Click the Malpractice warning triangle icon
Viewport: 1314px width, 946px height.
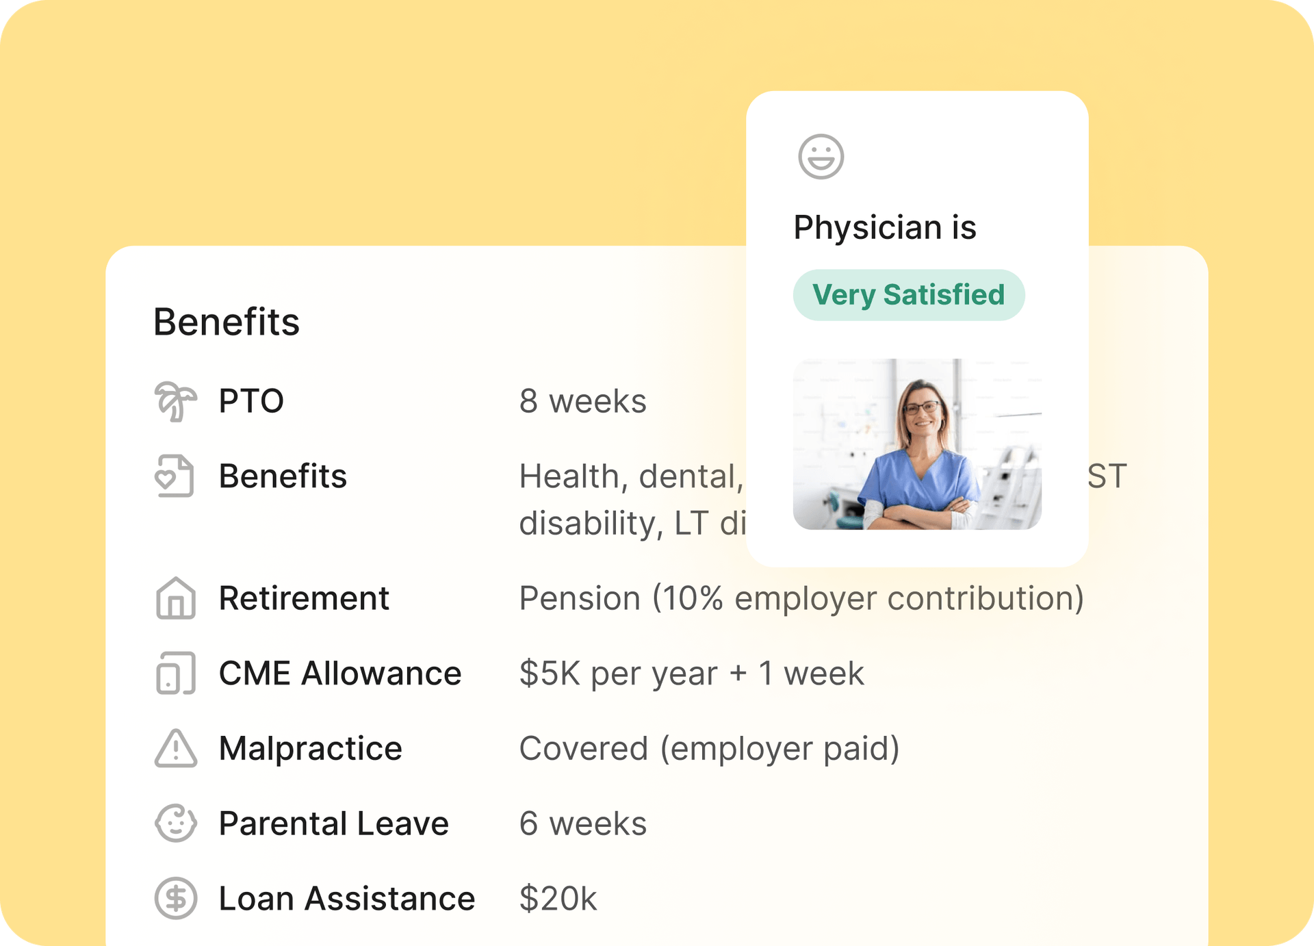(x=176, y=748)
